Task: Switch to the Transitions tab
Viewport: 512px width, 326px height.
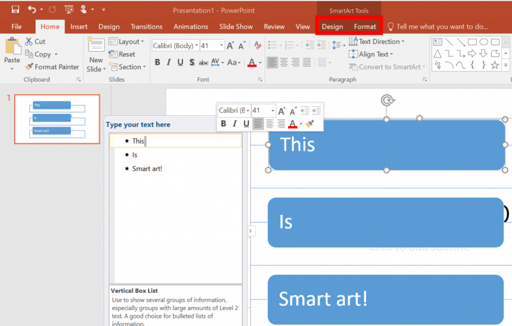Action: coord(147,26)
